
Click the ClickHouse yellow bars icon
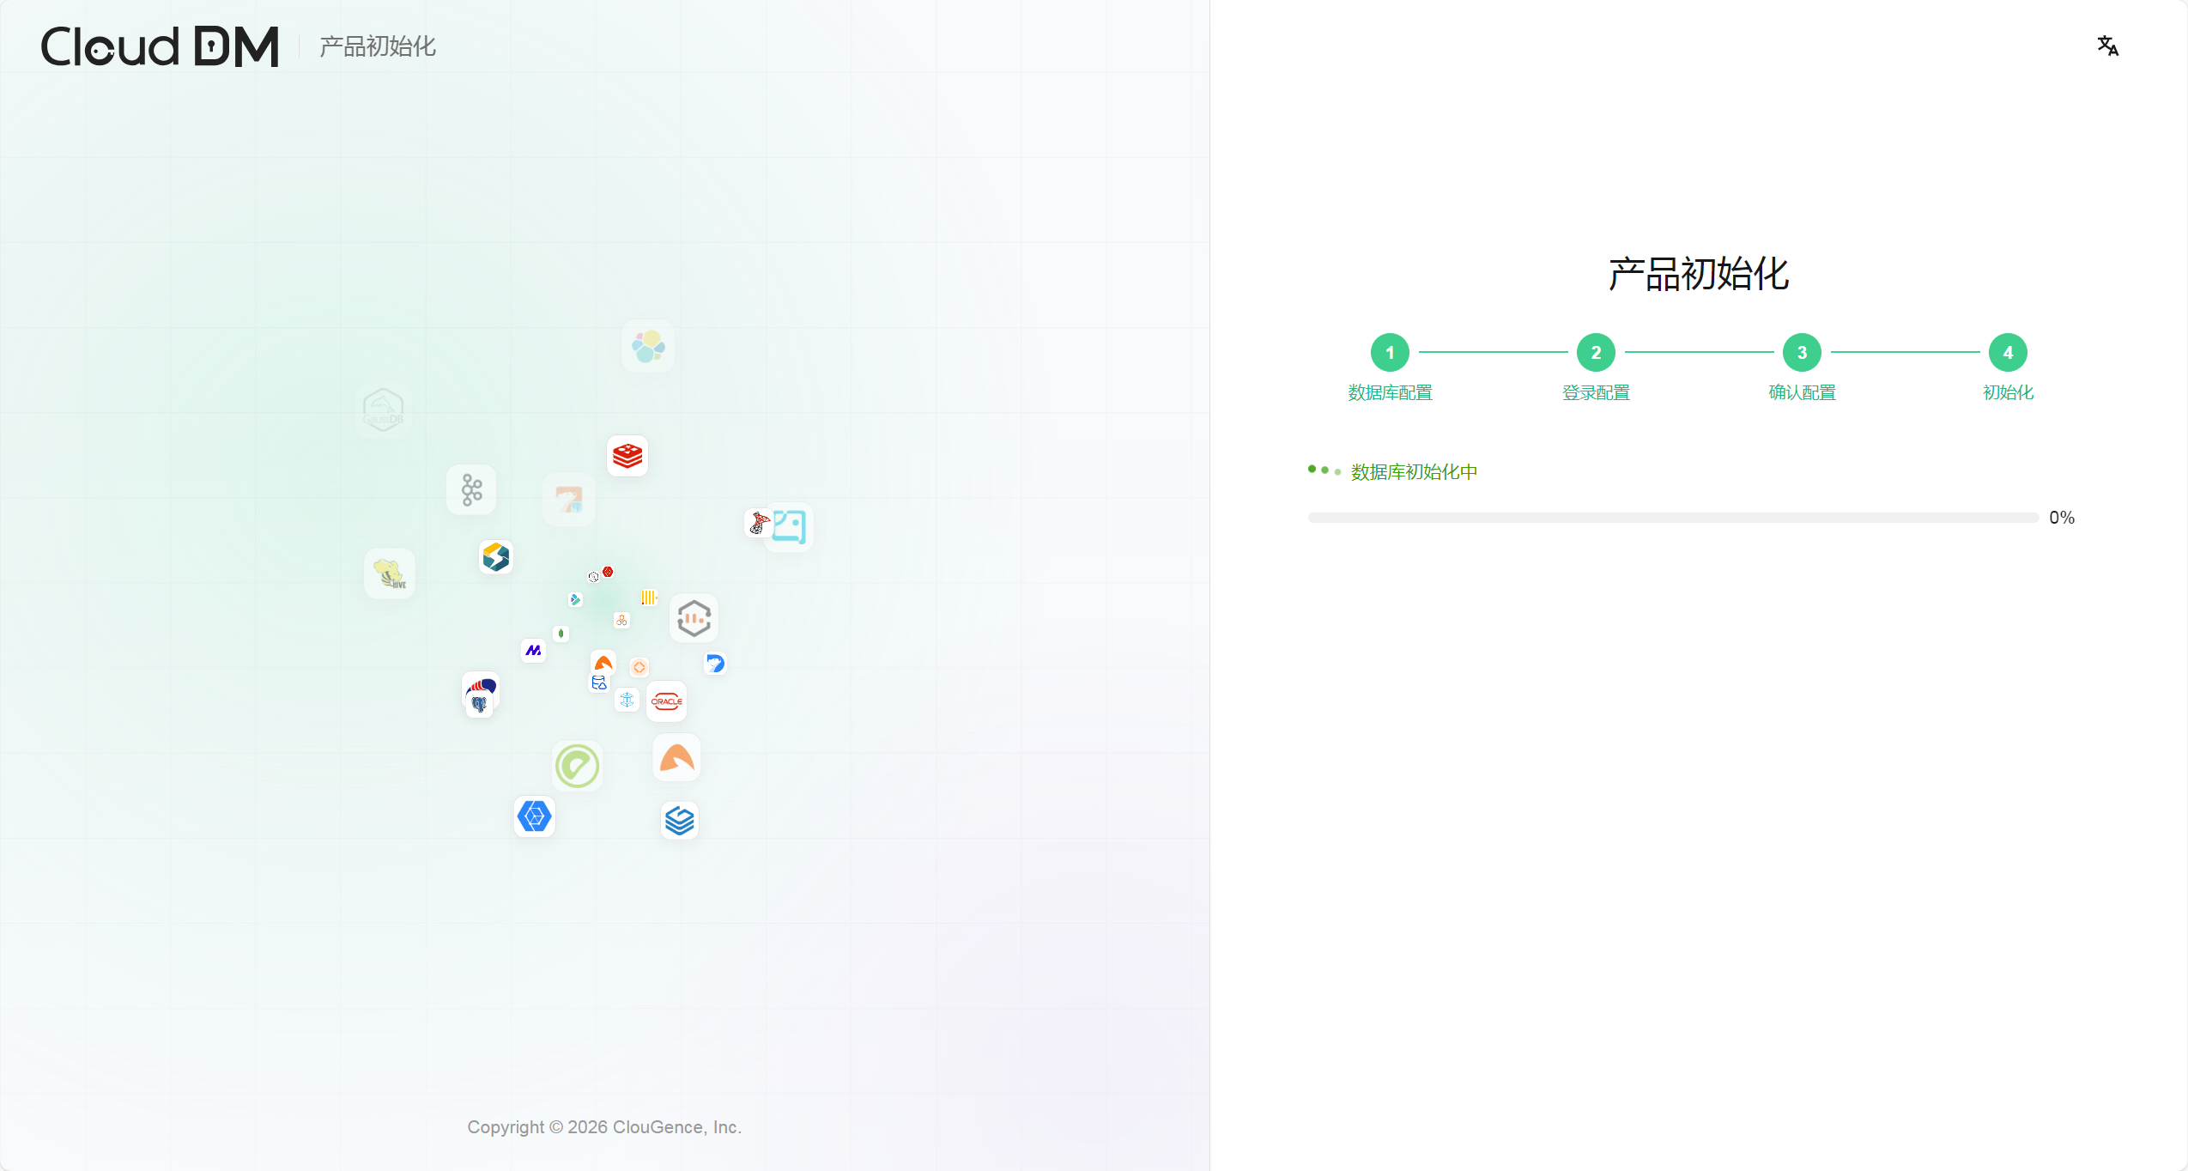(x=648, y=598)
